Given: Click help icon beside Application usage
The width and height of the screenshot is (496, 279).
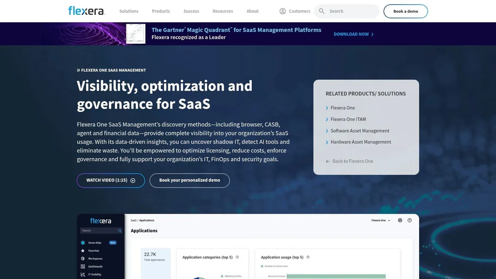Looking at the screenshot, I should point(308,257).
